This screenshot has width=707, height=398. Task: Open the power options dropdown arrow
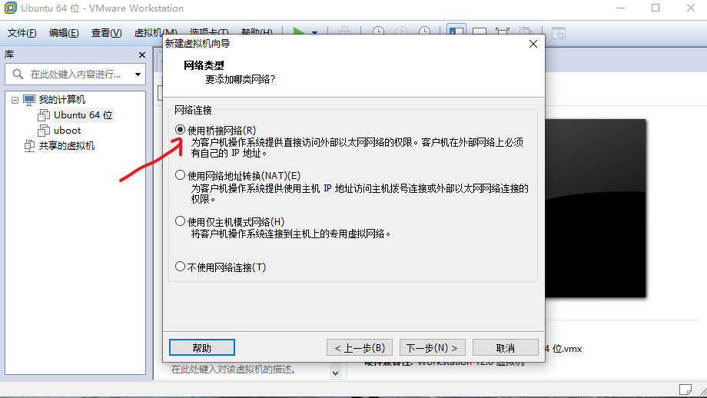point(315,32)
